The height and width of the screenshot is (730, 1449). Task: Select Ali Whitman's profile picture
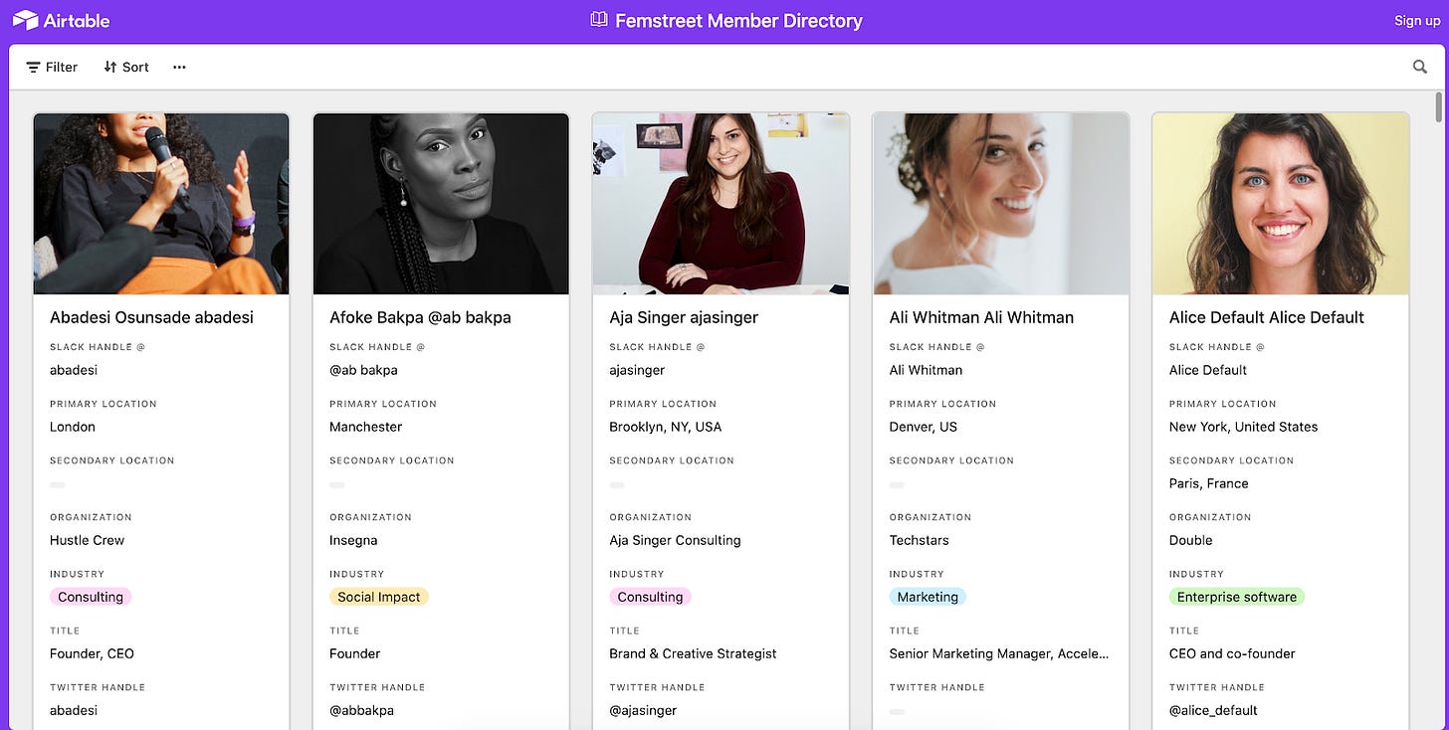tap(1000, 204)
